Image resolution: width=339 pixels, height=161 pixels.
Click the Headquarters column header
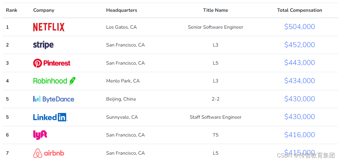[x=122, y=10]
